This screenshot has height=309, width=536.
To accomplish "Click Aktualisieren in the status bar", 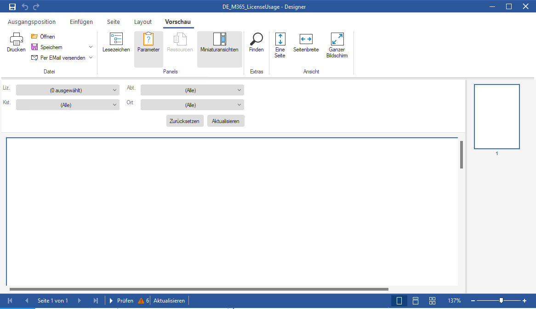I will (169, 301).
